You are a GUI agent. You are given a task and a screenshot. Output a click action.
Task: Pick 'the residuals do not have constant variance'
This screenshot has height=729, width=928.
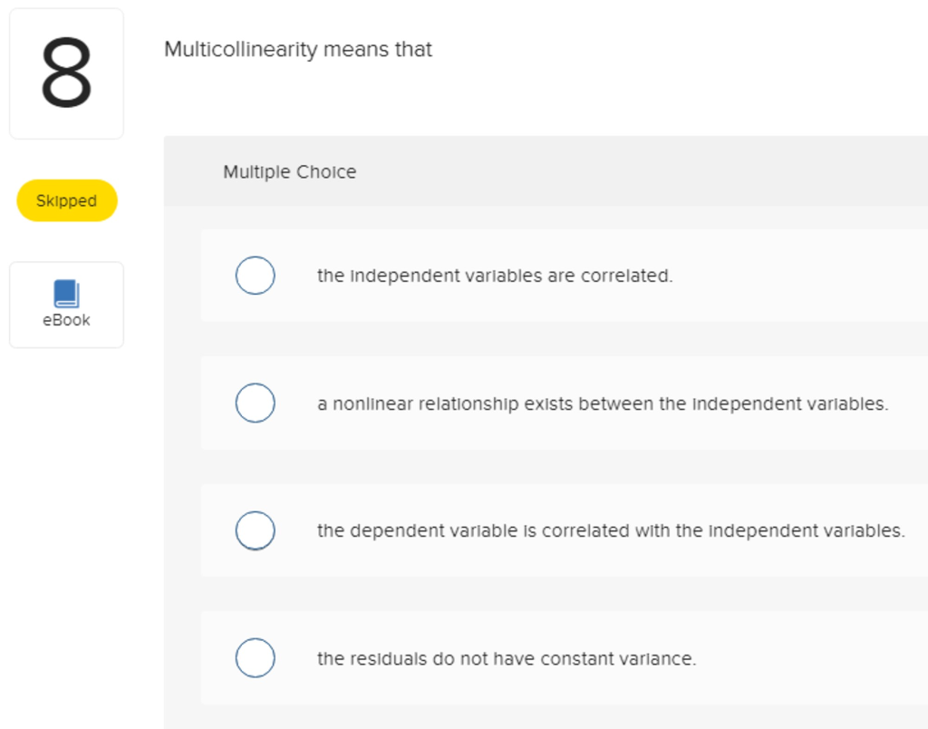point(506,658)
